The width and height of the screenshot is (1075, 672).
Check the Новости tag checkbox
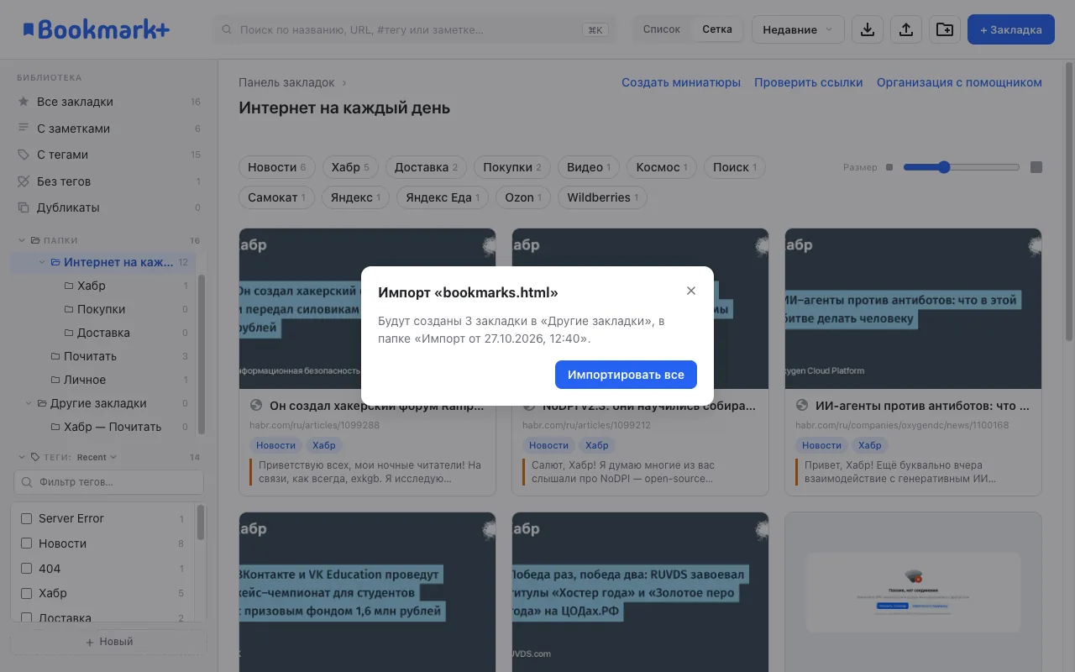(26, 543)
